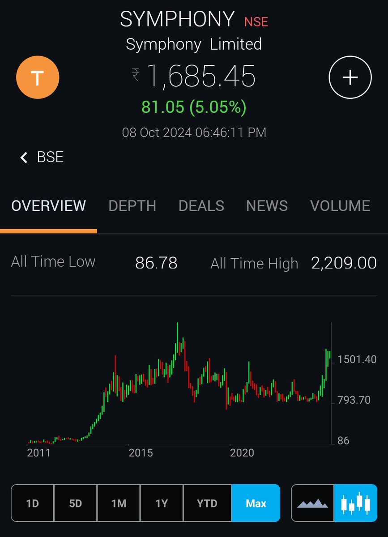Select the 1D chart range
This screenshot has height=537, width=388.
pyautogui.click(x=32, y=503)
